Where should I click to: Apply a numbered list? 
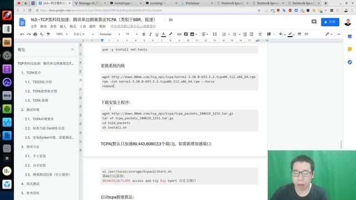click(224, 34)
